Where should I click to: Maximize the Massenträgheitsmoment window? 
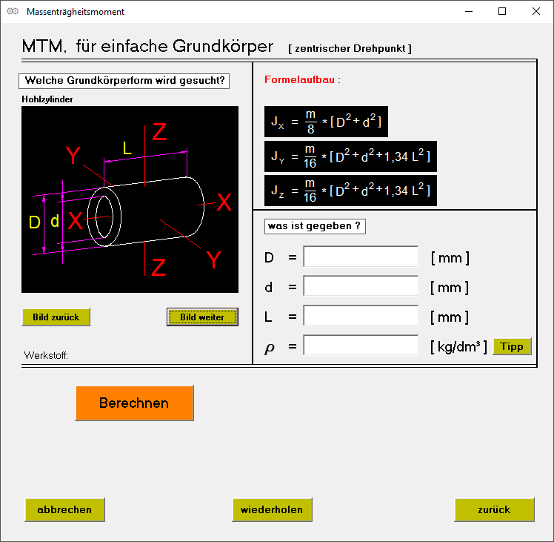(x=502, y=12)
